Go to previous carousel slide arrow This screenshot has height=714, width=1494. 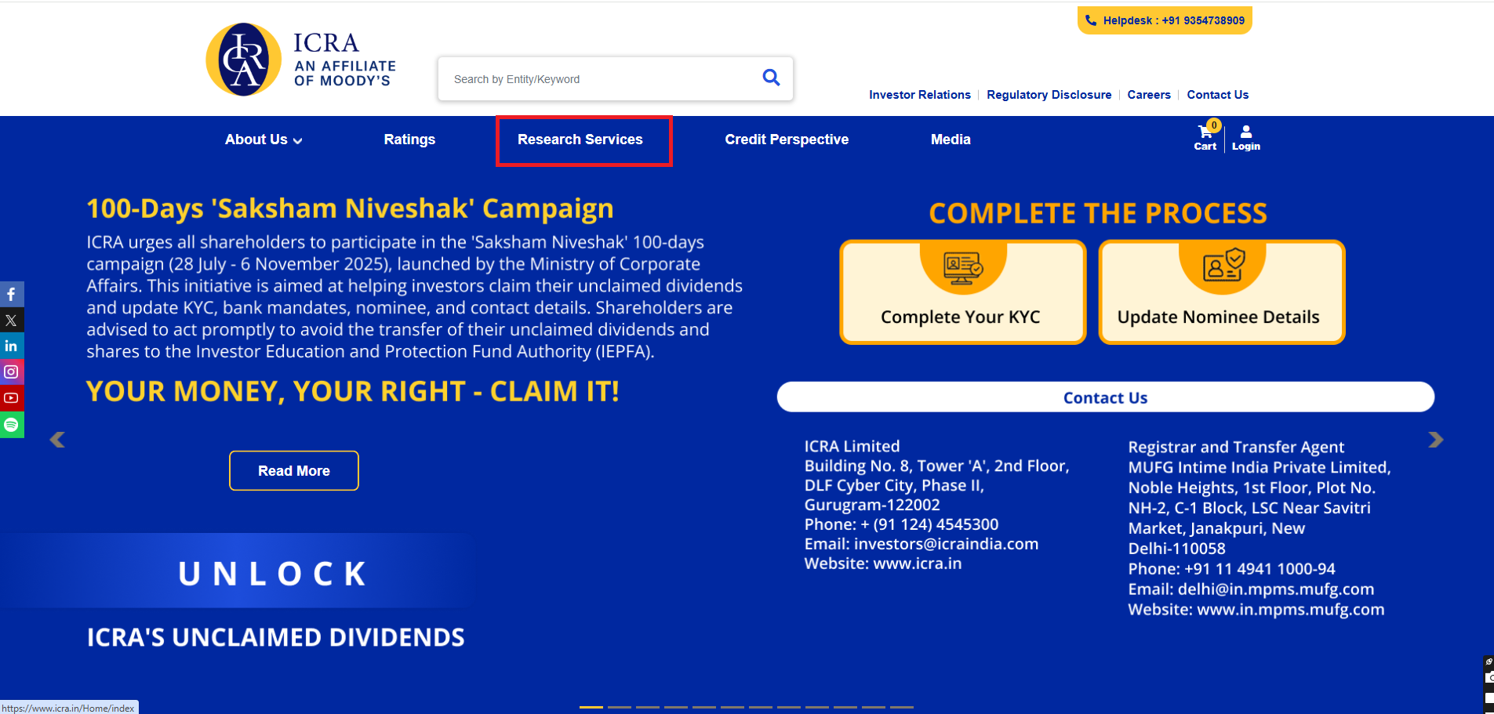[x=57, y=440]
